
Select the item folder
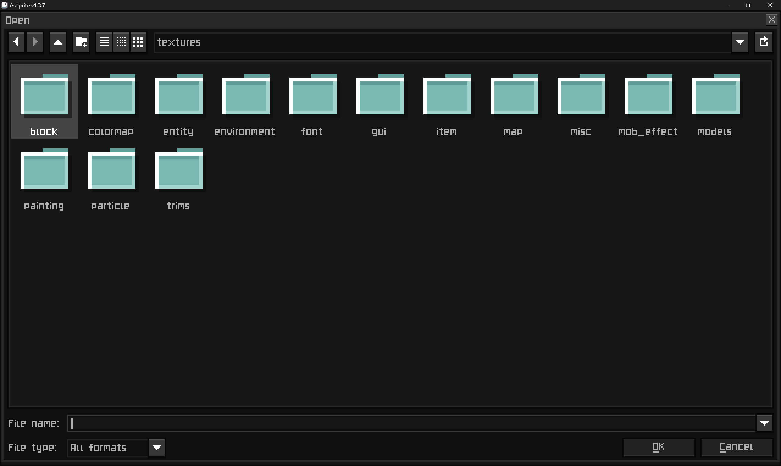coord(447,101)
